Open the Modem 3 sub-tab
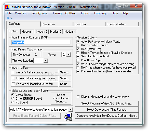149x131 pixels. pos(56,31)
